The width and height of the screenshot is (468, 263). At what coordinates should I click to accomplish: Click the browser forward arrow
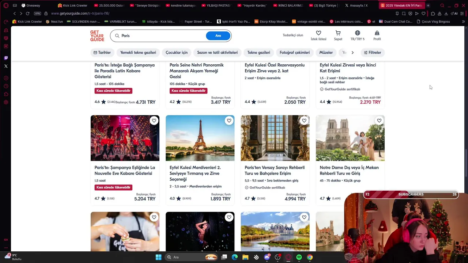[x=21, y=14]
